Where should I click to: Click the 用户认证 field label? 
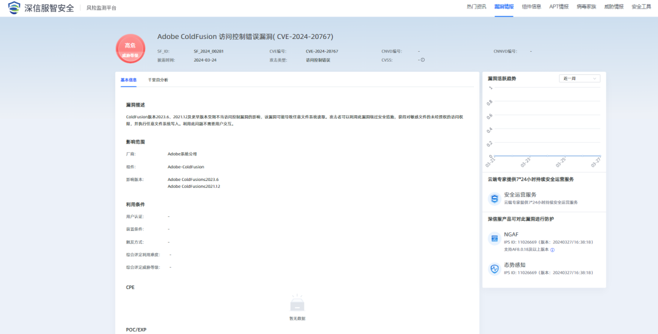click(135, 216)
